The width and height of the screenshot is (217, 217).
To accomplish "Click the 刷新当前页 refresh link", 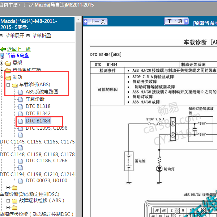I will [x=205, y=23].
